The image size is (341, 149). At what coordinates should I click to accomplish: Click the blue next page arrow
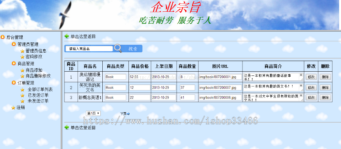[128, 113]
